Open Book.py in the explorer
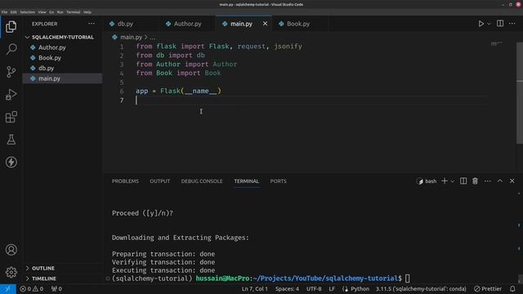The width and height of the screenshot is (523, 294). tap(62, 58)
